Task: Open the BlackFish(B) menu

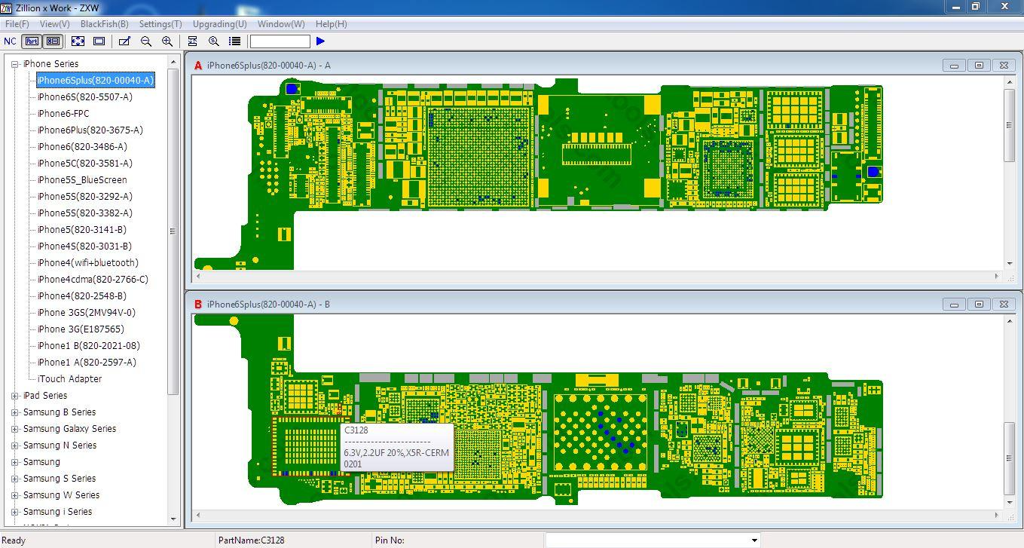Action: tap(104, 24)
